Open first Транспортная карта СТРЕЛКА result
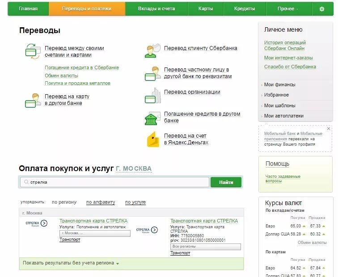Image resolution: width=338 pixels, height=277 pixels. [x=93, y=221]
